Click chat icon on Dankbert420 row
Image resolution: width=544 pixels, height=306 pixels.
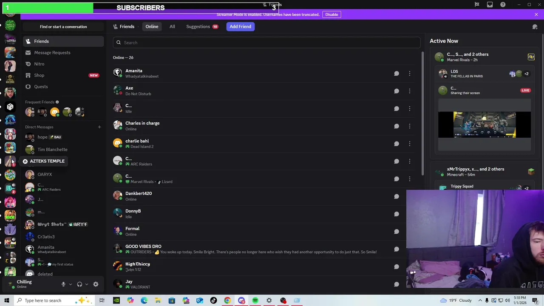pyautogui.click(x=397, y=196)
